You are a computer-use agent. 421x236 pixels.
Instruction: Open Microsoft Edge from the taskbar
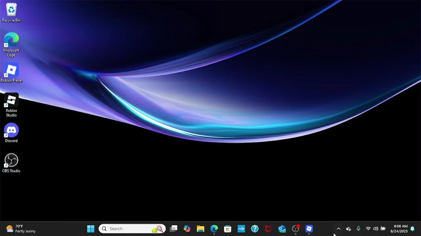point(214,229)
